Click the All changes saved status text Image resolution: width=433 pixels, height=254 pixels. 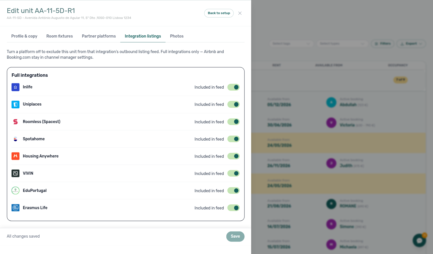tap(23, 236)
